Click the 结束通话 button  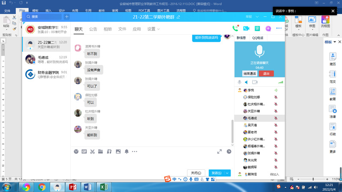[249, 74]
